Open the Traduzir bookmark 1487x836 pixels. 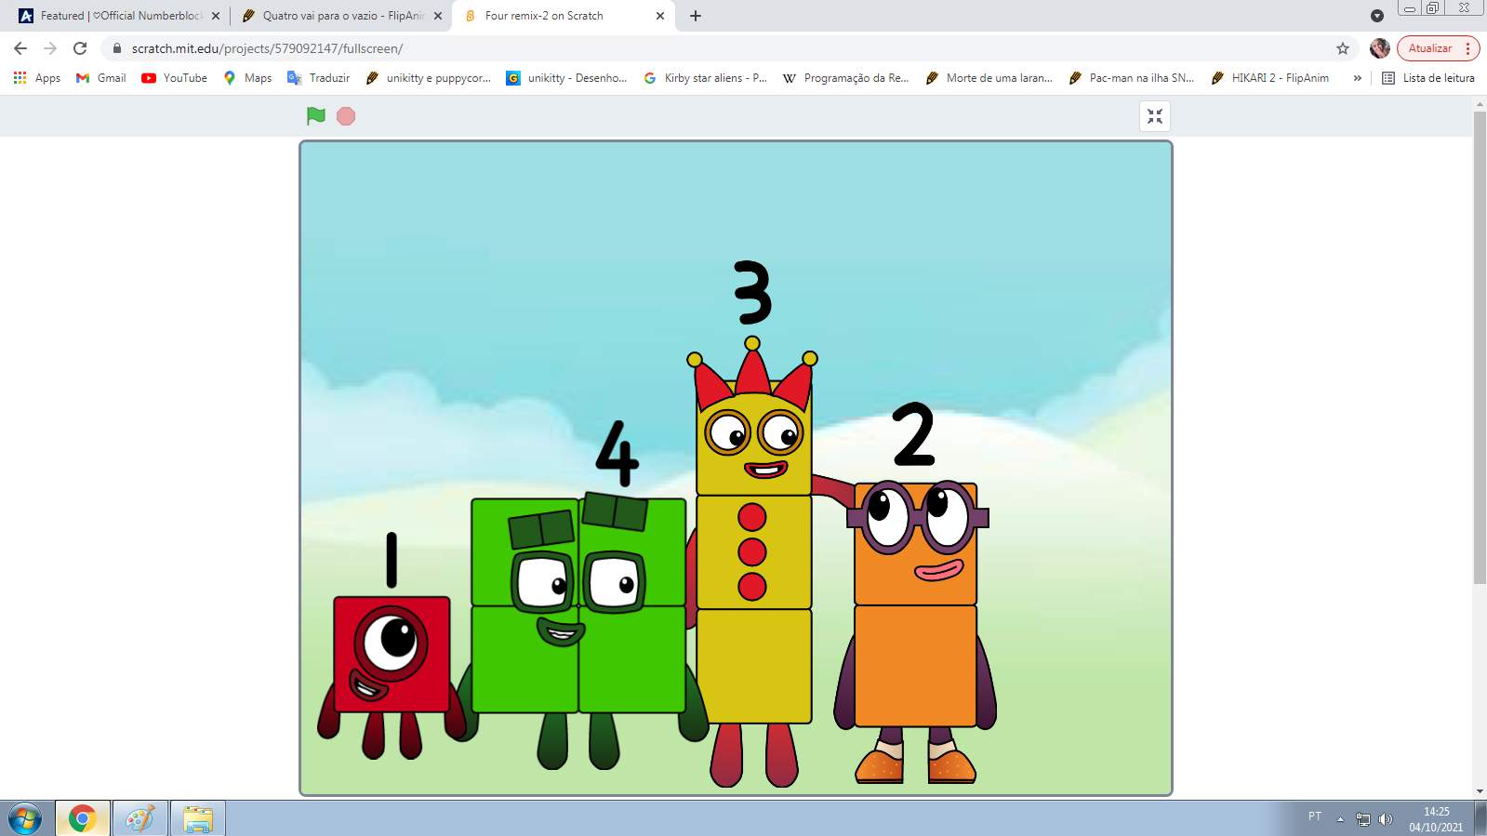(318, 78)
